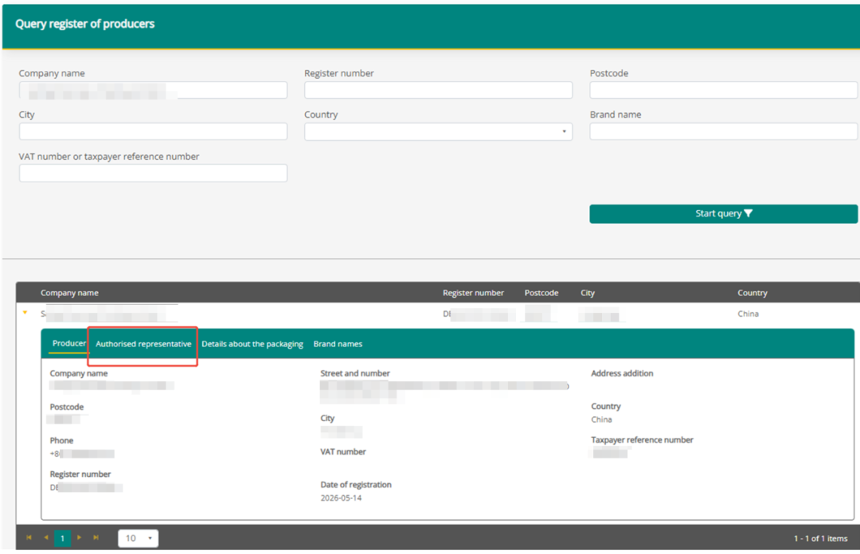
Task: Open the Authorised representative tab
Action: coord(143,344)
